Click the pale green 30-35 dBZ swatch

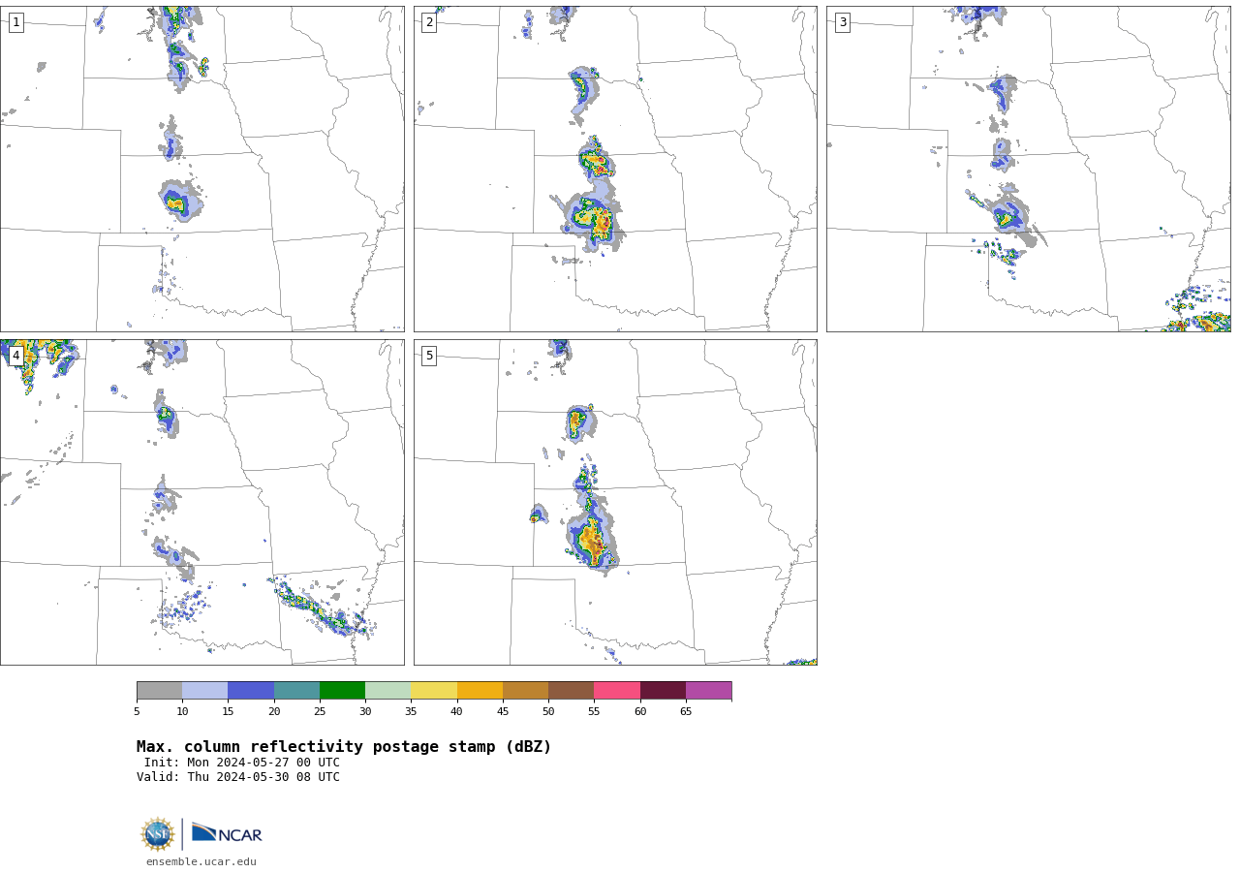388,691
